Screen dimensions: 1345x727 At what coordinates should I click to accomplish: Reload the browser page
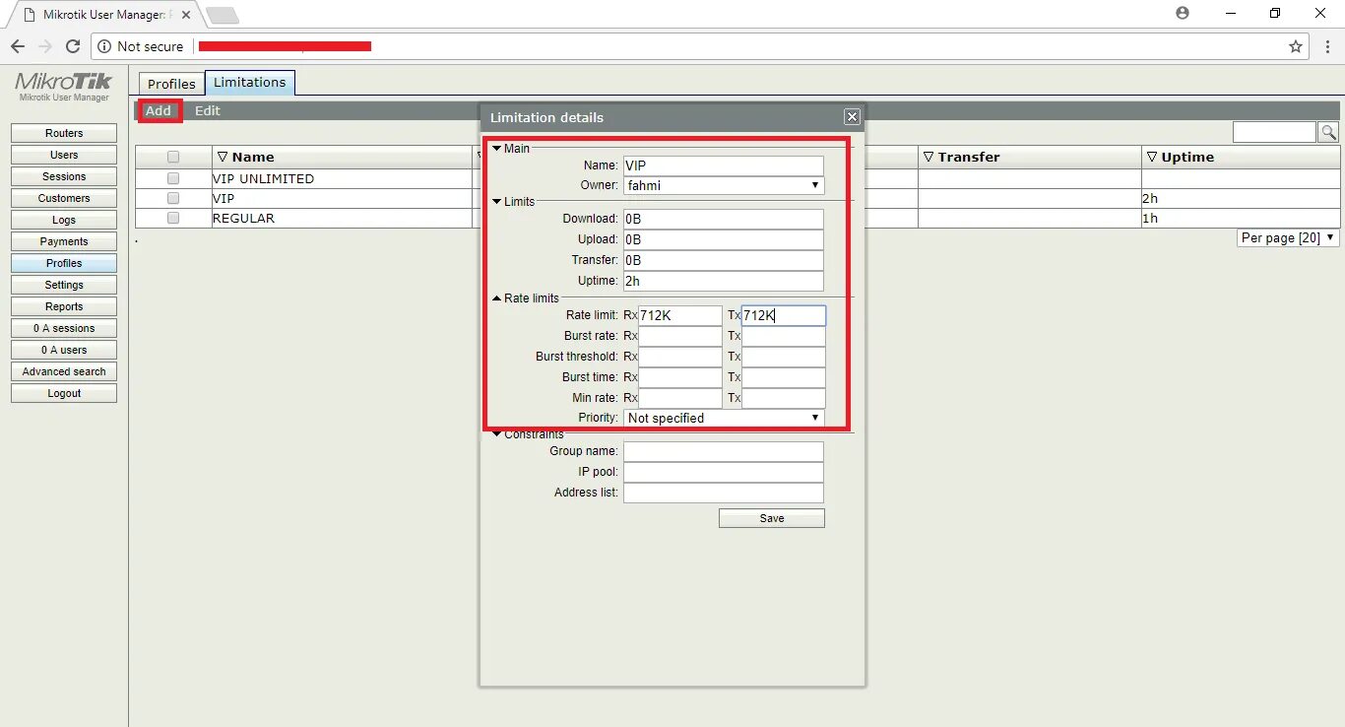[x=72, y=46]
